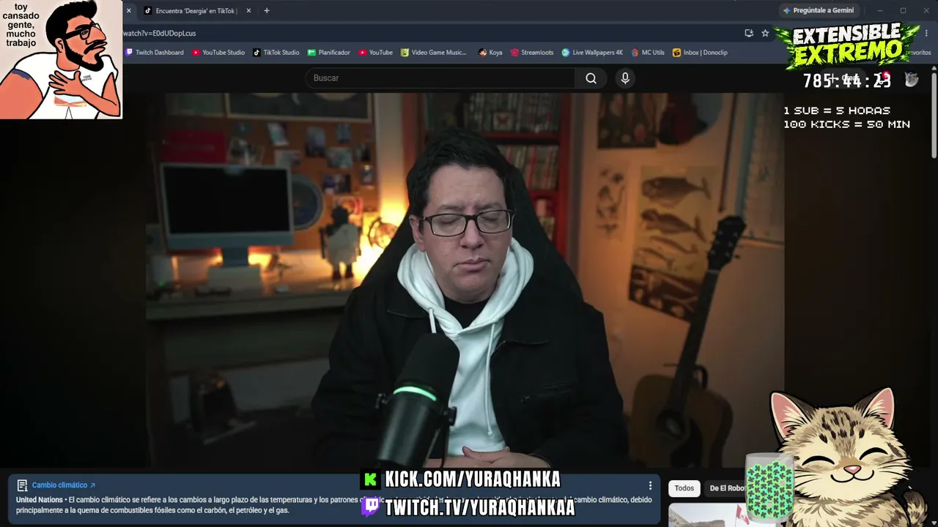Select the Todos filter chip
The width and height of the screenshot is (938, 527).
pyautogui.click(x=684, y=488)
